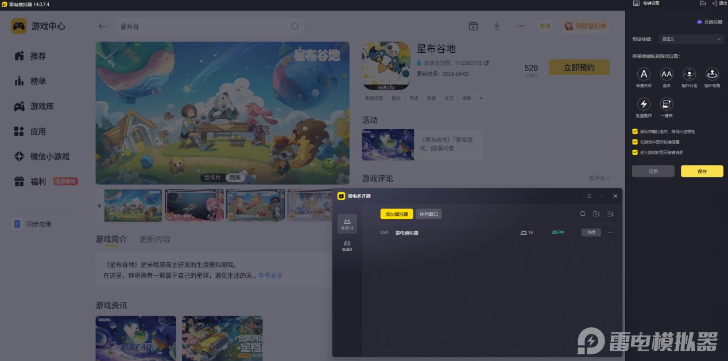Click the 登录 button
728x361 pixels.
[545, 26]
